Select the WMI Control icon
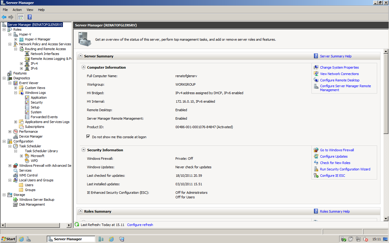The image size is (389, 243). point(15,175)
